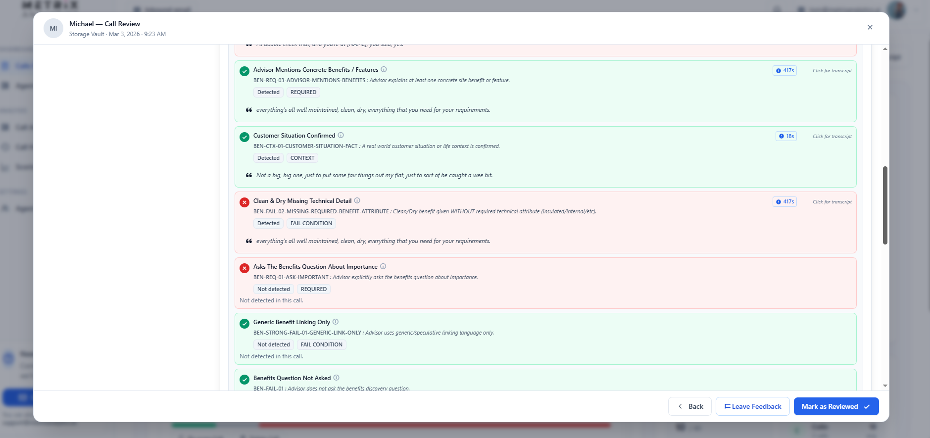Screen dimensions: 930x438
Task: Jump to 417s timestamp on Advisor Mentions Benefits
Action: pos(784,71)
